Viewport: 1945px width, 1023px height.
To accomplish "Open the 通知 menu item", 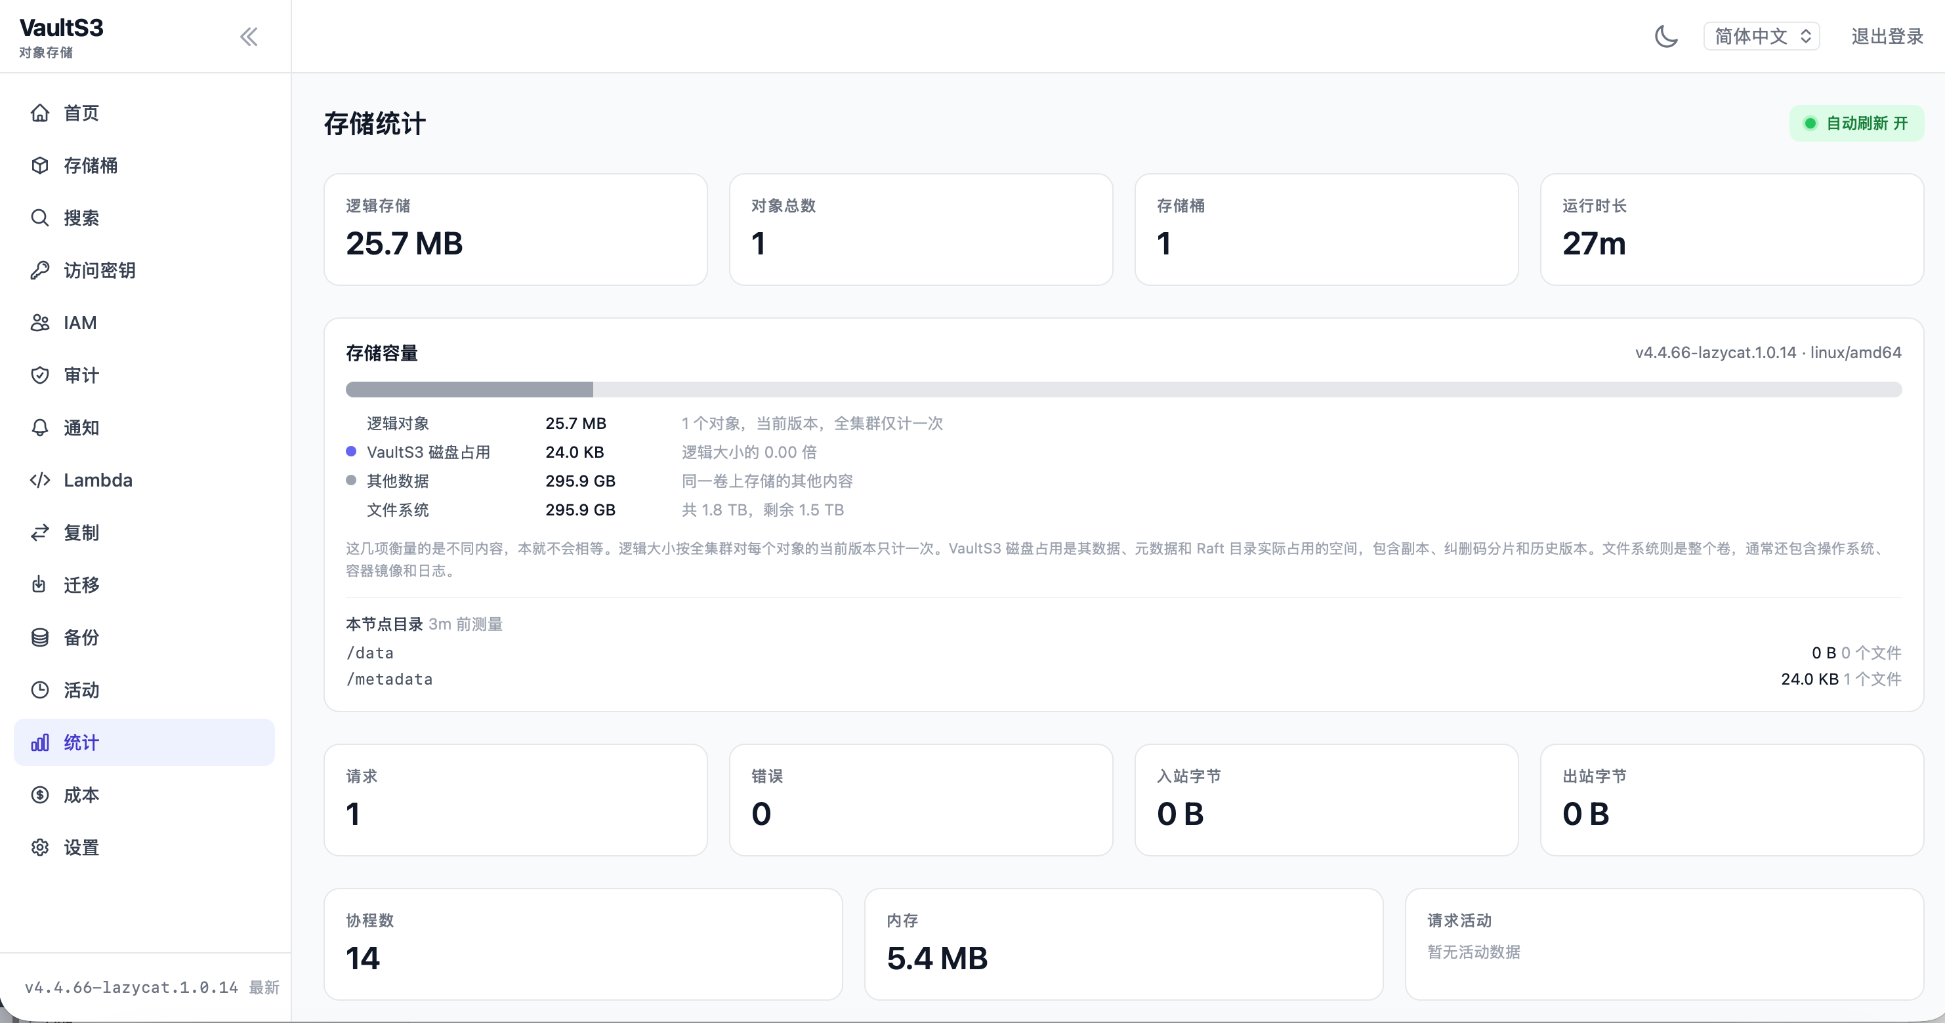I will coord(144,428).
